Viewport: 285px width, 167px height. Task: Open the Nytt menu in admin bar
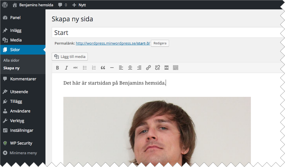point(79,5)
